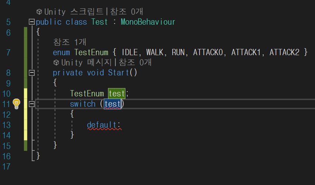315x185 pixels.
Task: Click the 'TestEnum' name in enum declaration
Action: pos(91,52)
